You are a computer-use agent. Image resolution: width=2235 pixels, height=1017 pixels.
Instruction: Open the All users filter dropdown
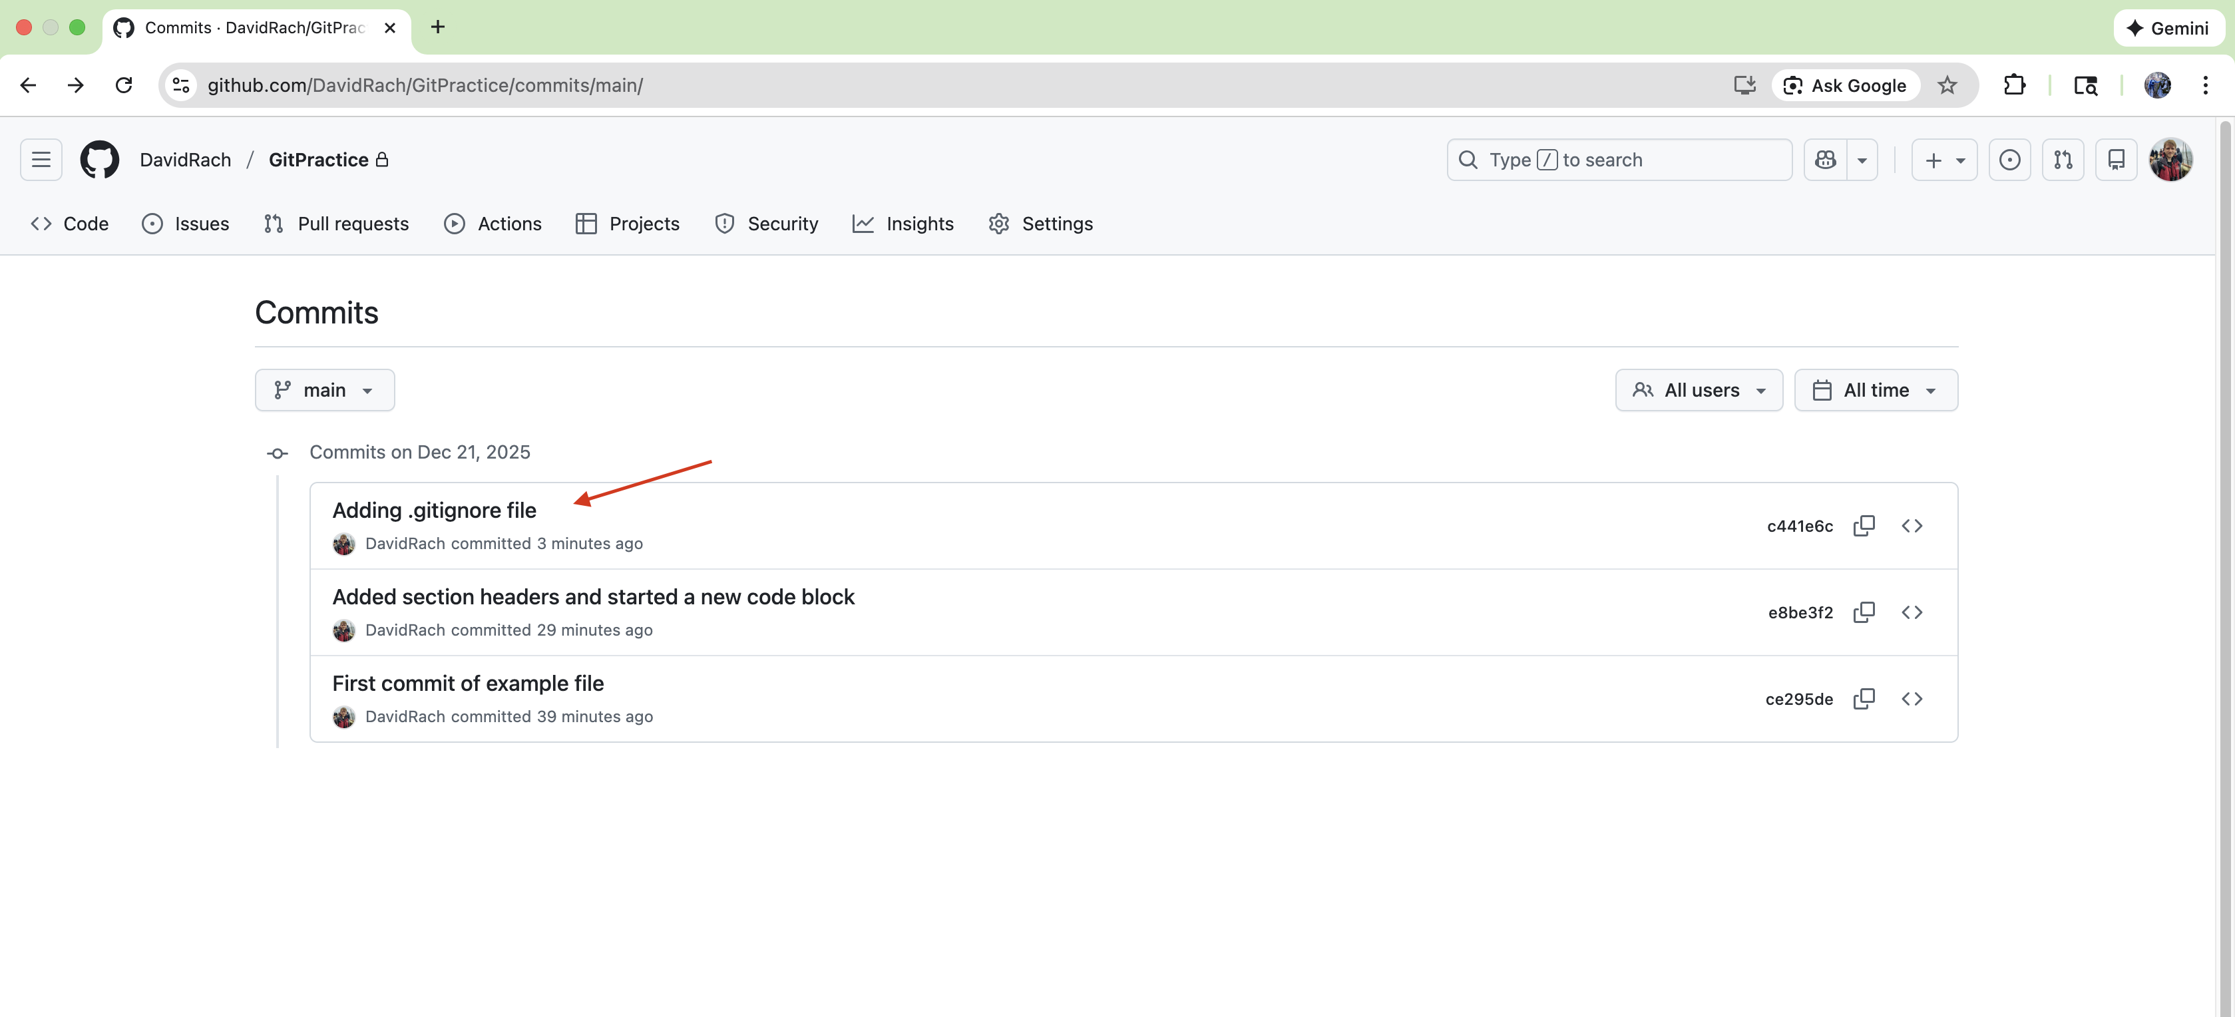[1699, 391]
